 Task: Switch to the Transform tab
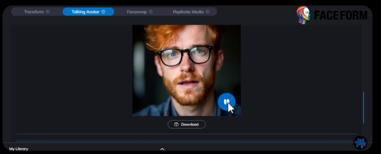[33, 12]
